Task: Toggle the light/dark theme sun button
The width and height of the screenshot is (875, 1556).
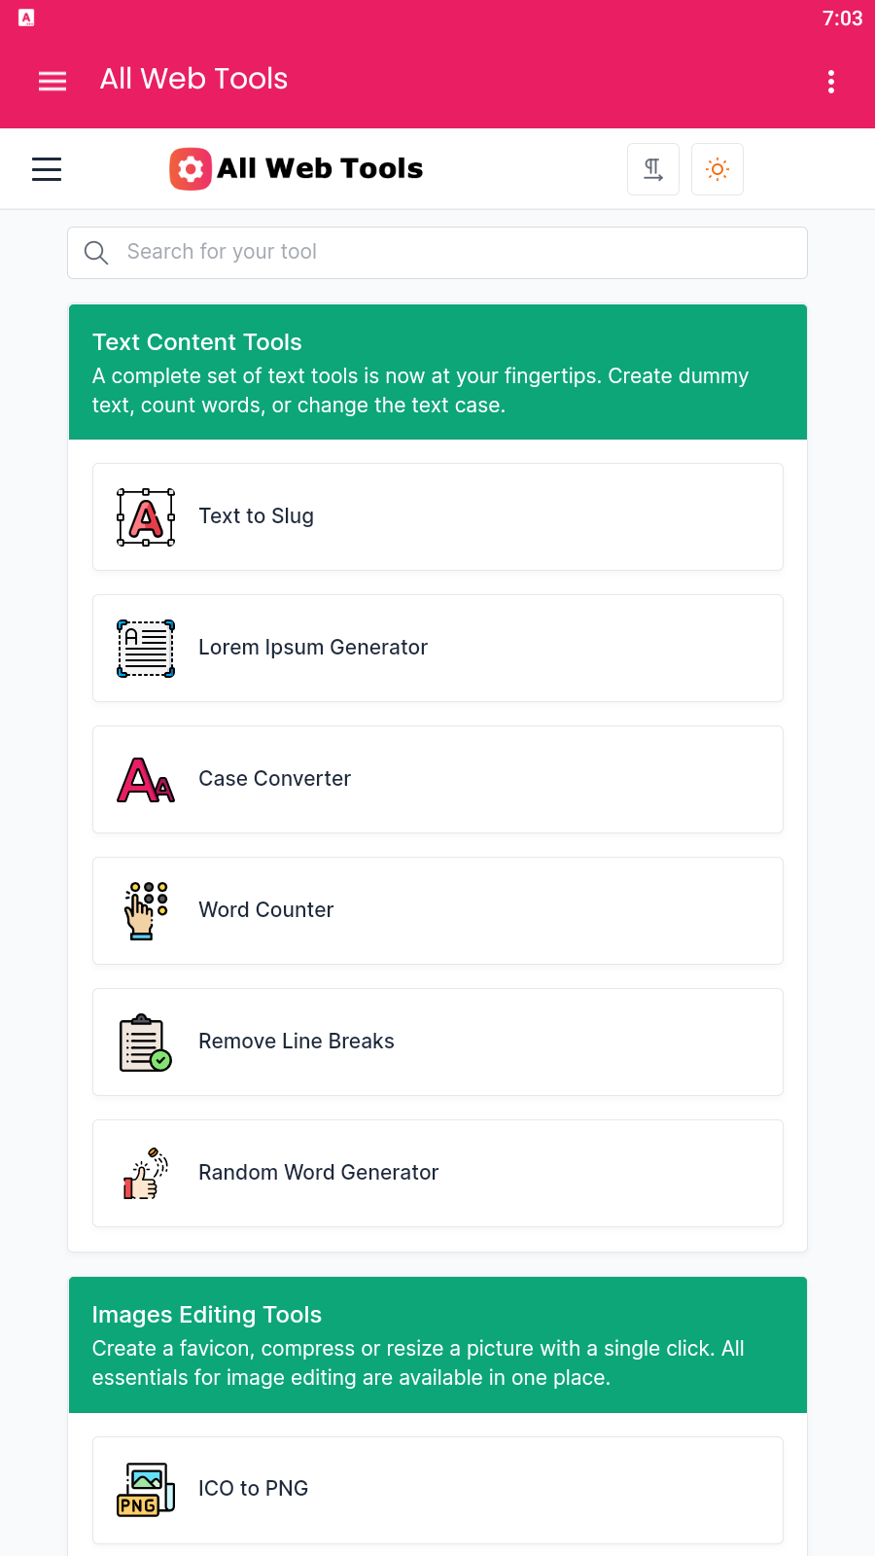Action: coord(717,169)
